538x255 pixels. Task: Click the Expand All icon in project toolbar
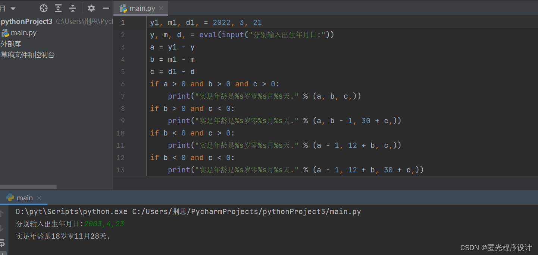click(58, 8)
